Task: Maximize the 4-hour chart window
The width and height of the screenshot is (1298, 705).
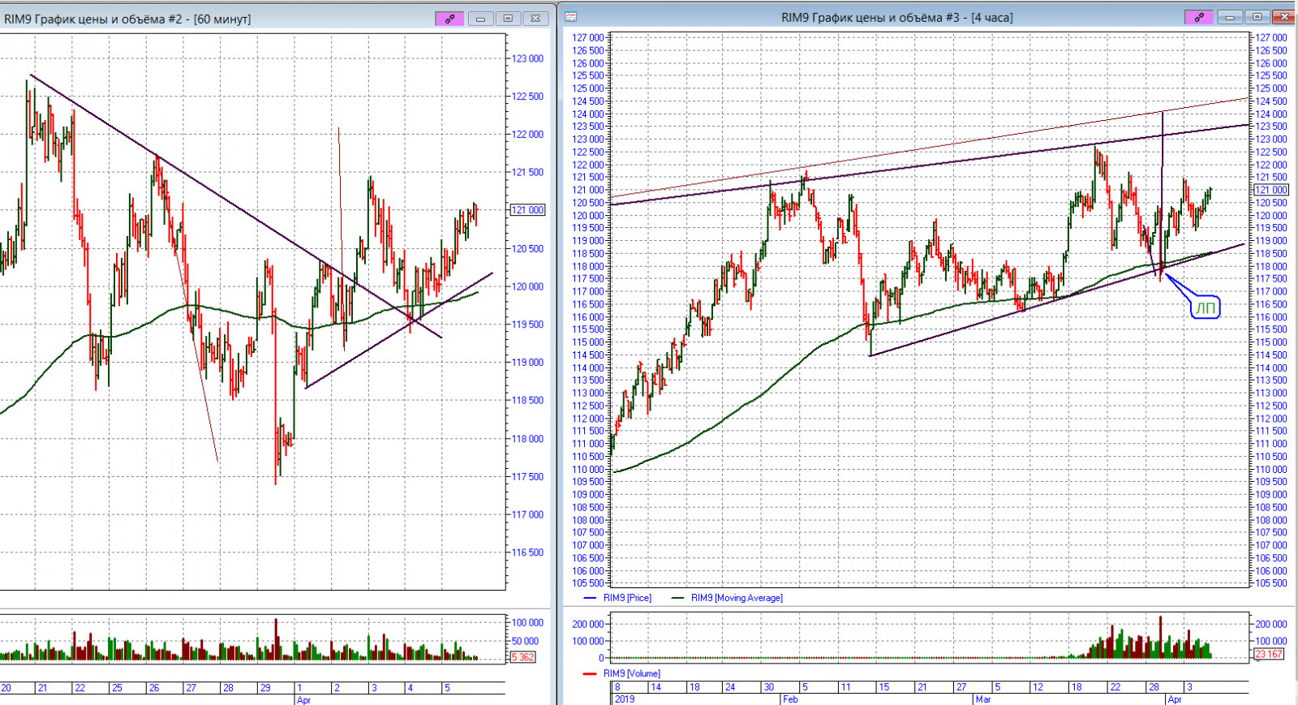Action: (1257, 17)
